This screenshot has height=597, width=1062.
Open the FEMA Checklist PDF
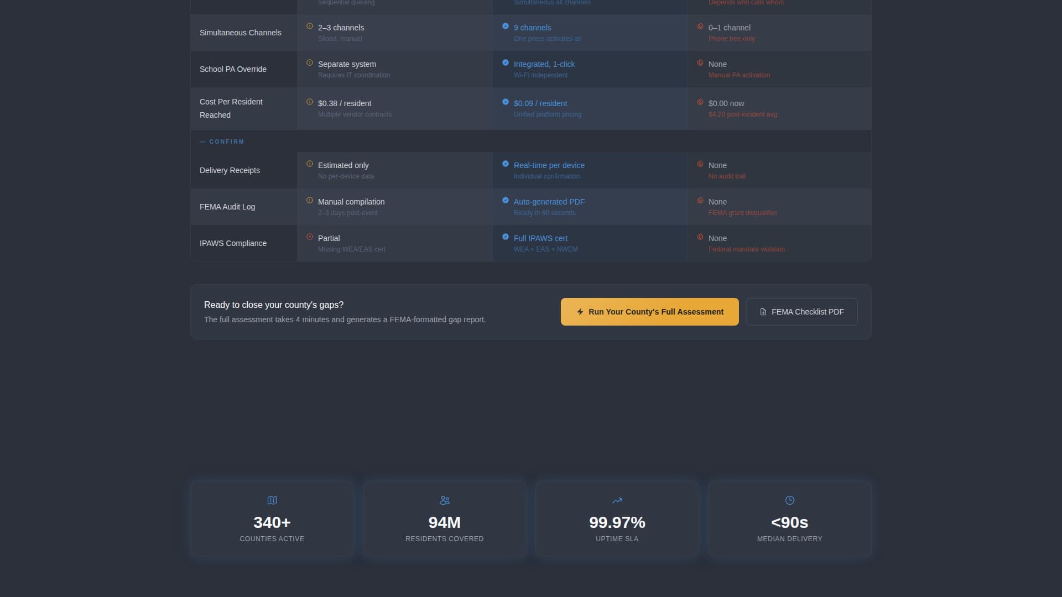[x=801, y=311]
